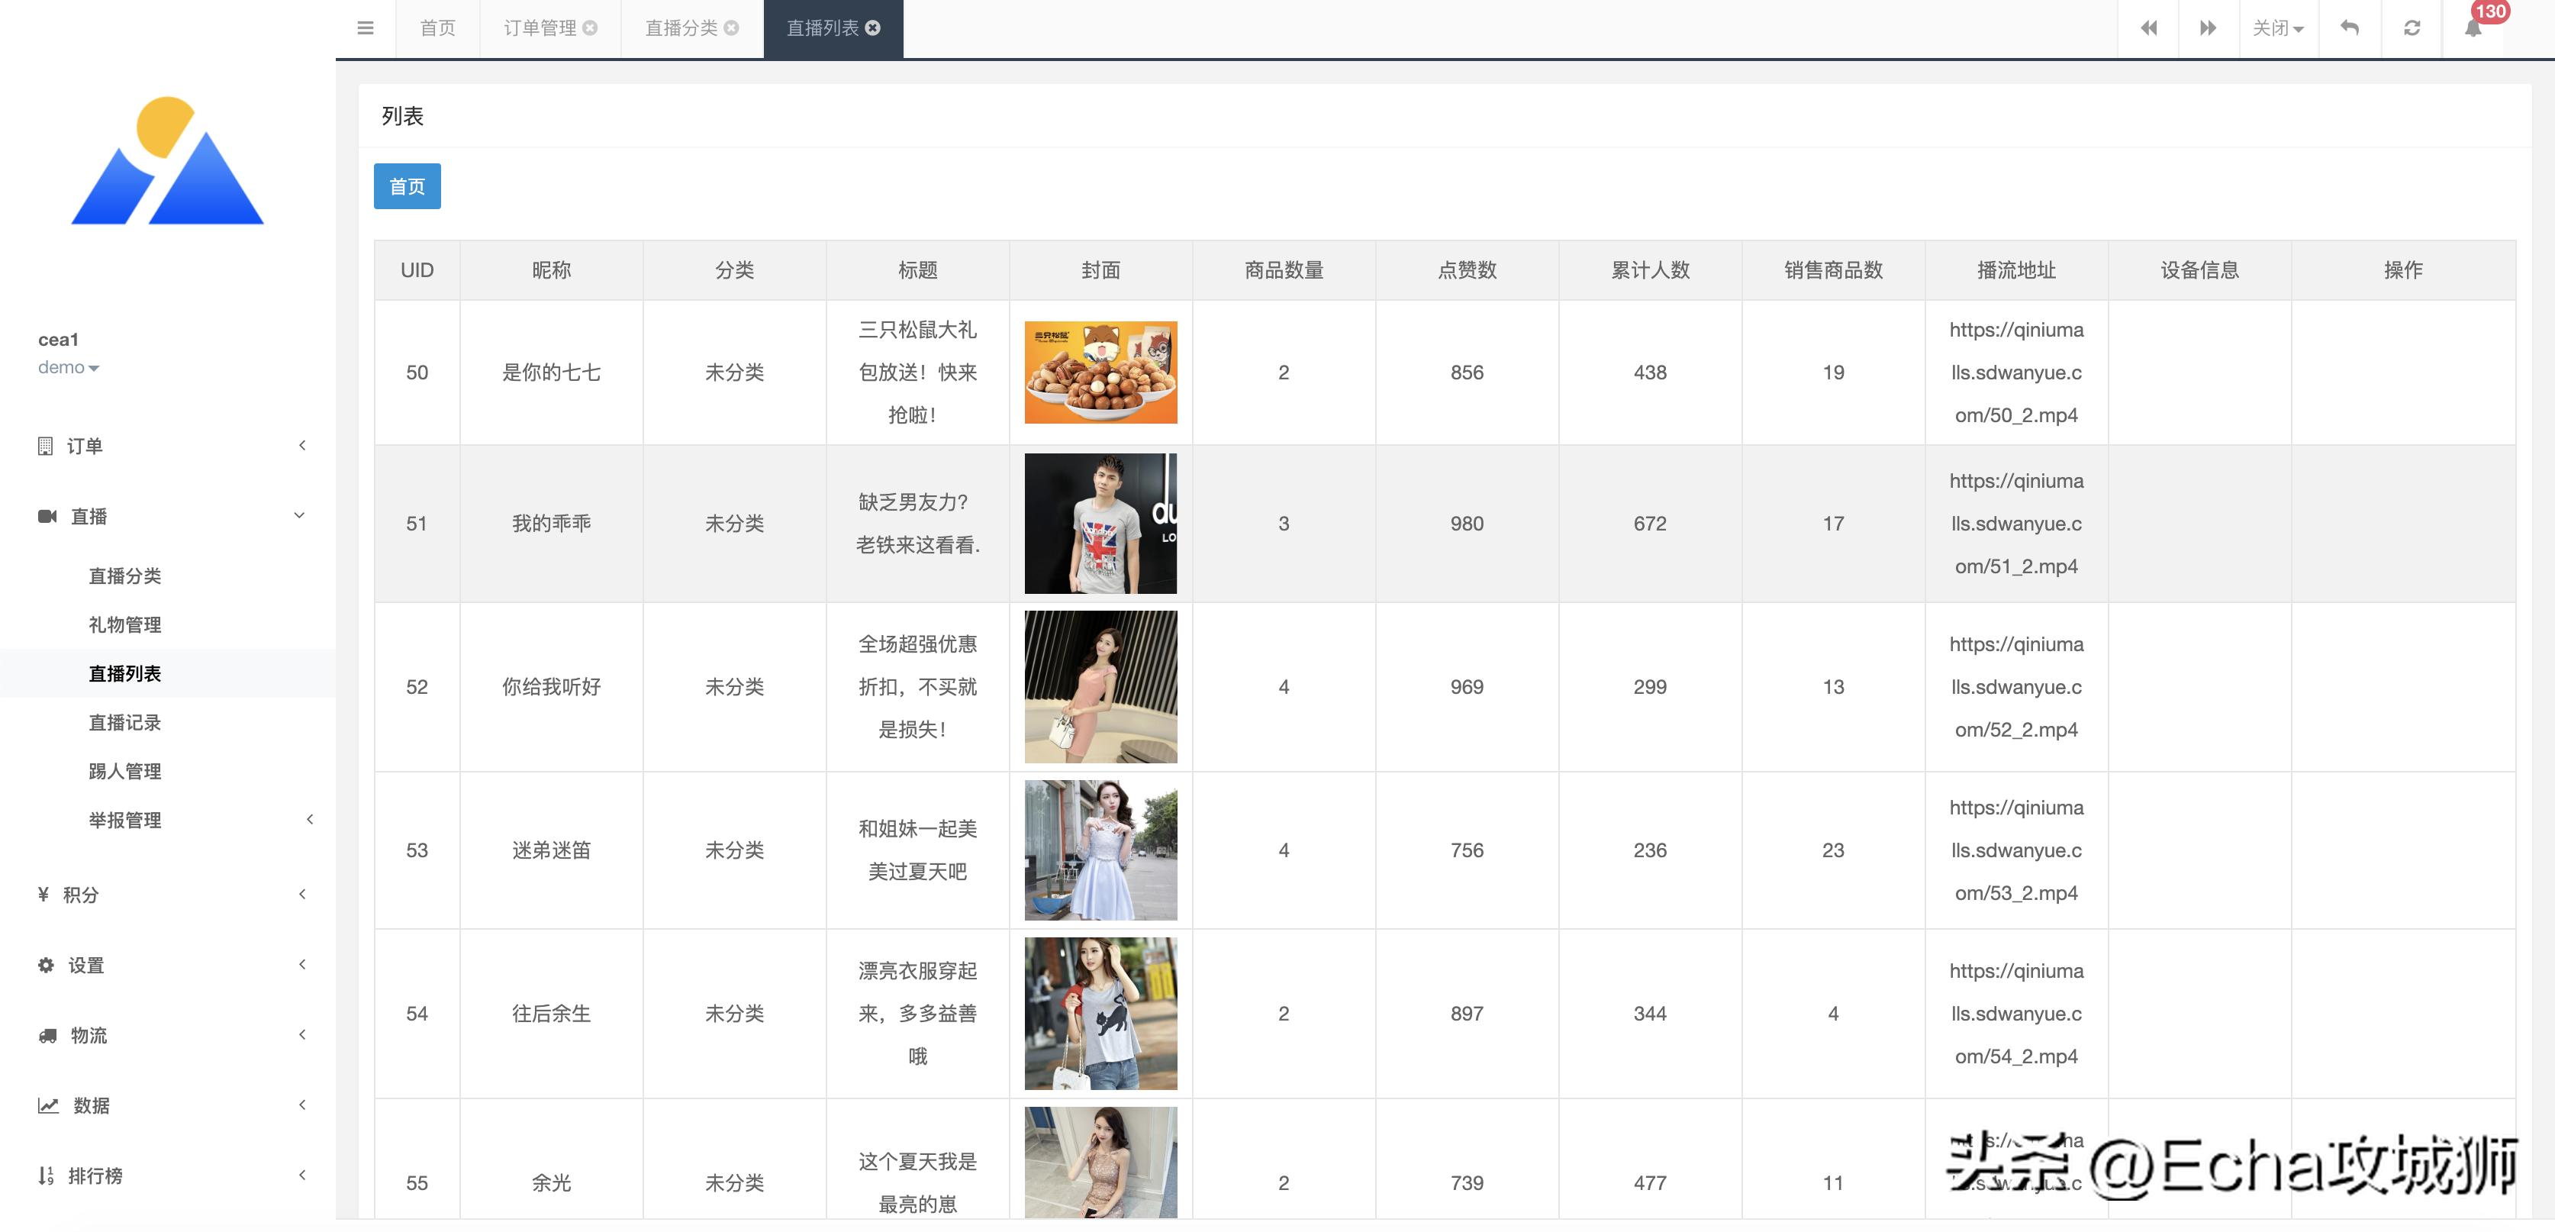Open the demo user dropdown
The image size is (2555, 1232).
(x=67, y=367)
